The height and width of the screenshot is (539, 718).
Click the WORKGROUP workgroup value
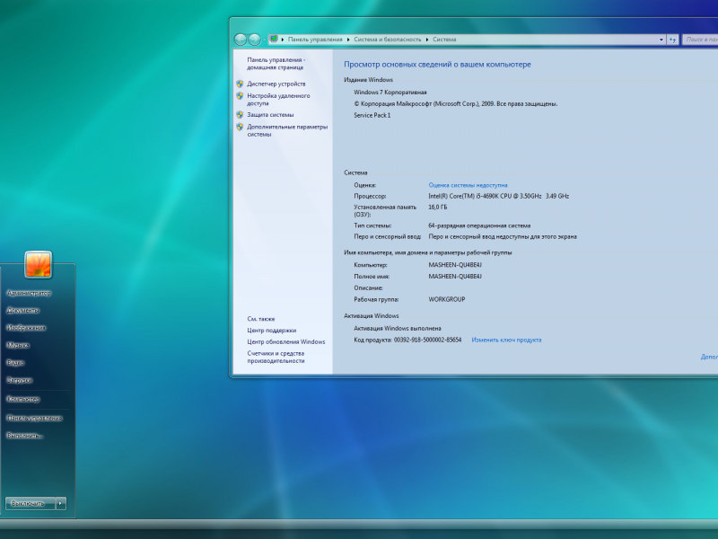tap(447, 299)
